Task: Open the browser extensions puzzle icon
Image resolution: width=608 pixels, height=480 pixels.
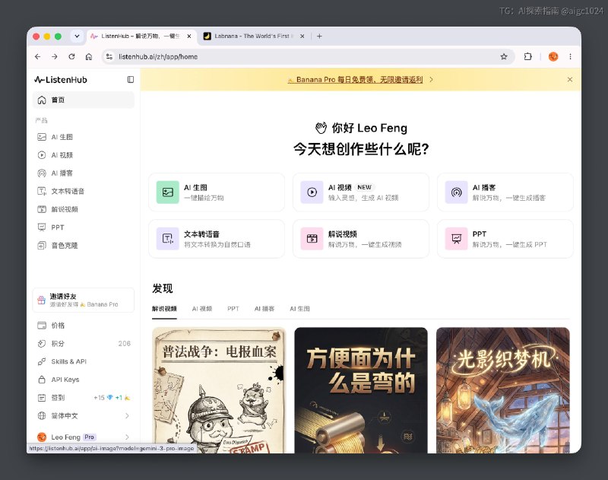Action: click(x=527, y=56)
